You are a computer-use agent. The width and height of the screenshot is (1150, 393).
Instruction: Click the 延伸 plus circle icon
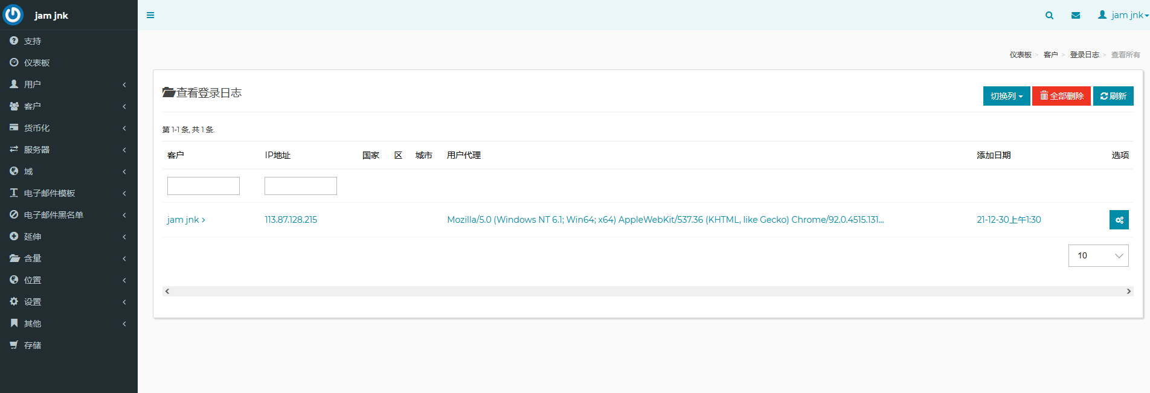(14, 236)
